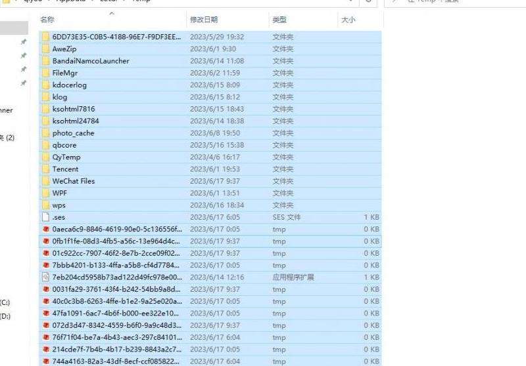Click the wps folder name
Viewport: 526px width, 366px height.
tap(59, 205)
